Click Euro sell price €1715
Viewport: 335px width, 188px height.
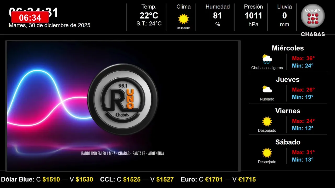click(x=247, y=179)
